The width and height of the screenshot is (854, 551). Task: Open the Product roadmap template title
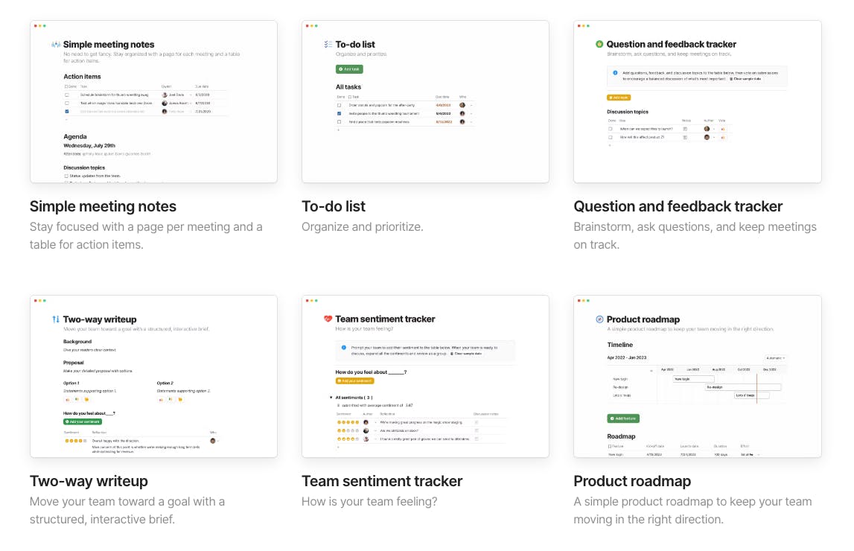[632, 481]
